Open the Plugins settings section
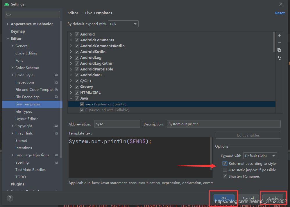The height and width of the screenshot is (207, 290). pos(17,184)
